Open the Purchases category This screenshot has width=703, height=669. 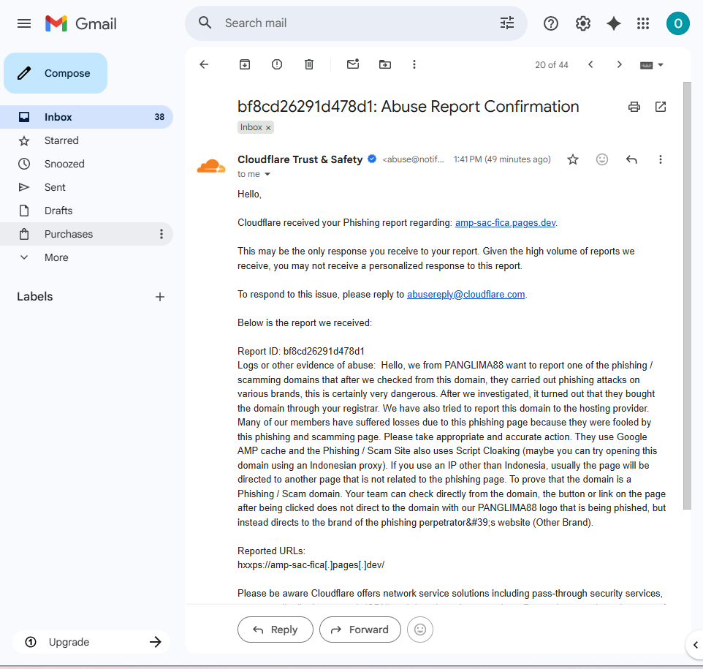(86, 234)
